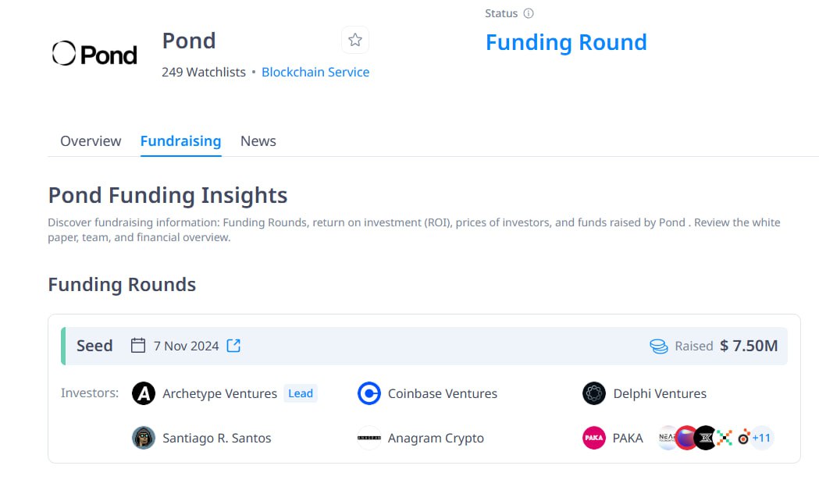Screen dimensions: 819x501
Task: Select the Fundraising tab
Action: pyautogui.click(x=180, y=141)
